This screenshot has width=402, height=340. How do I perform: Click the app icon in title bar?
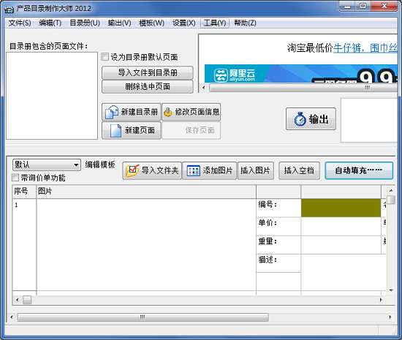click(9, 9)
